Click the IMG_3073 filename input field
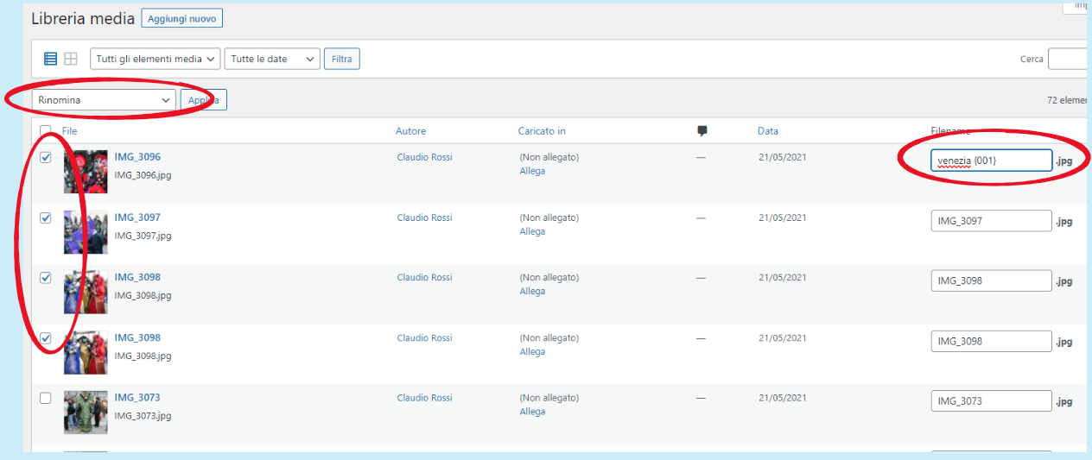The image size is (1092, 460). click(991, 401)
